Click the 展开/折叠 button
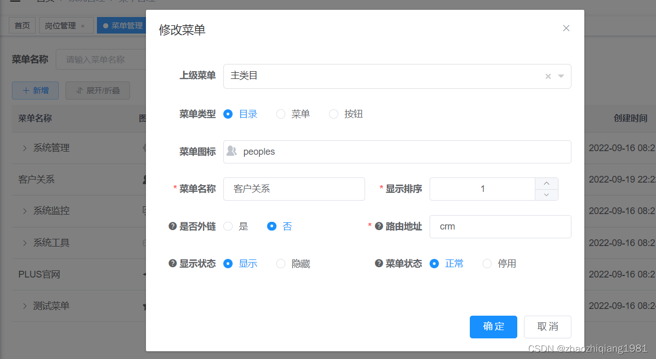656x359 pixels. pos(97,90)
